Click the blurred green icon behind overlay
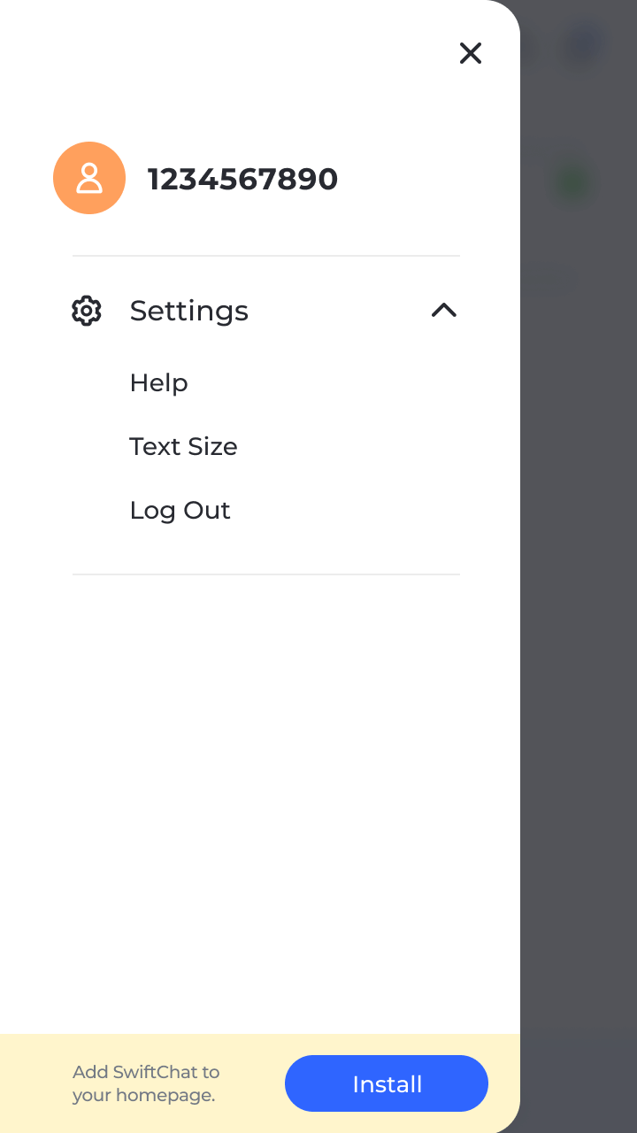Screen dimensions: 637x1133 (x=573, y=183)
